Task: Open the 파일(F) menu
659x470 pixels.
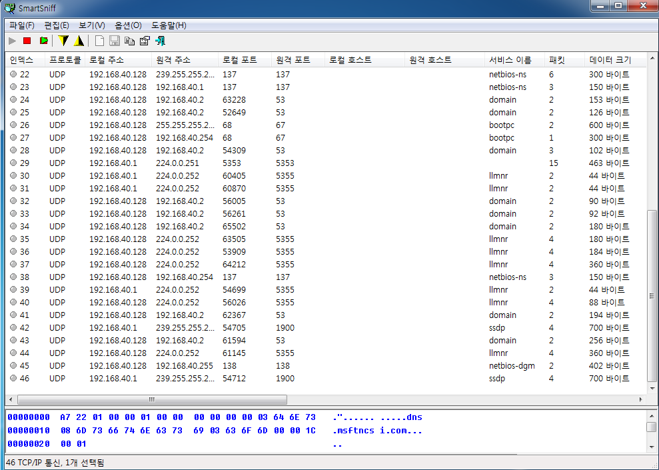Action: coord(22,25)
